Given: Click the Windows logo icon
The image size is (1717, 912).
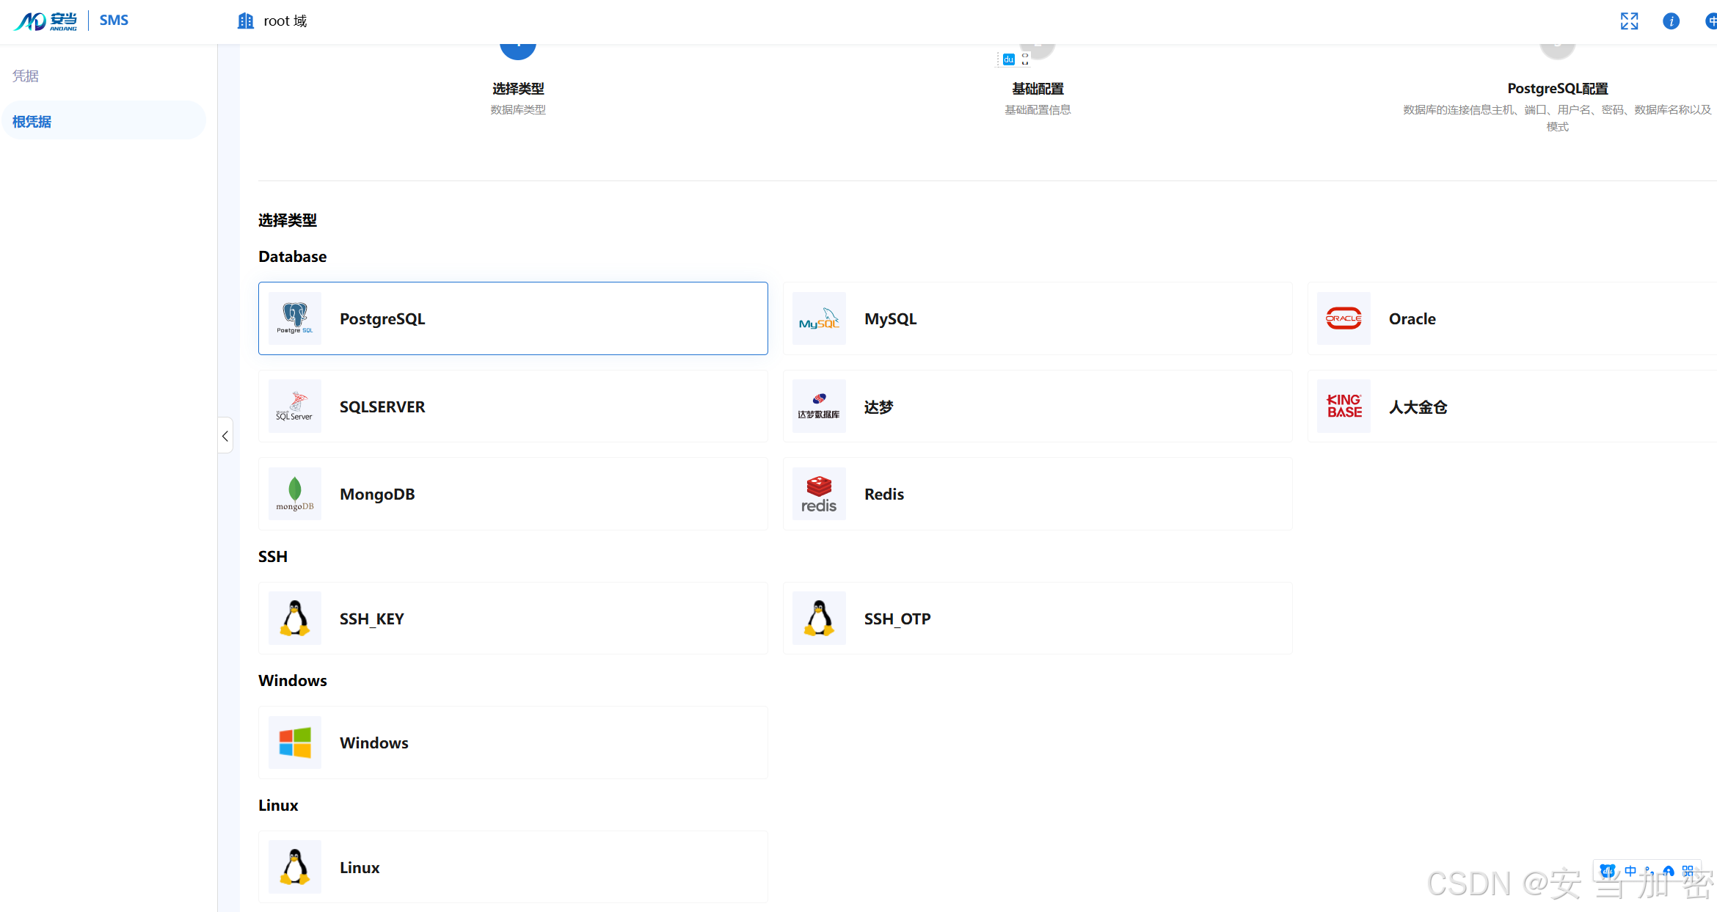Looking at the screenshot, I should [295, 743].
